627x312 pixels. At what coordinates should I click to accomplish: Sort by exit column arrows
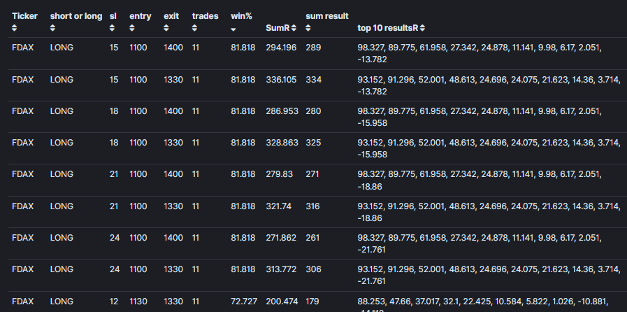[x=166, y=28]
